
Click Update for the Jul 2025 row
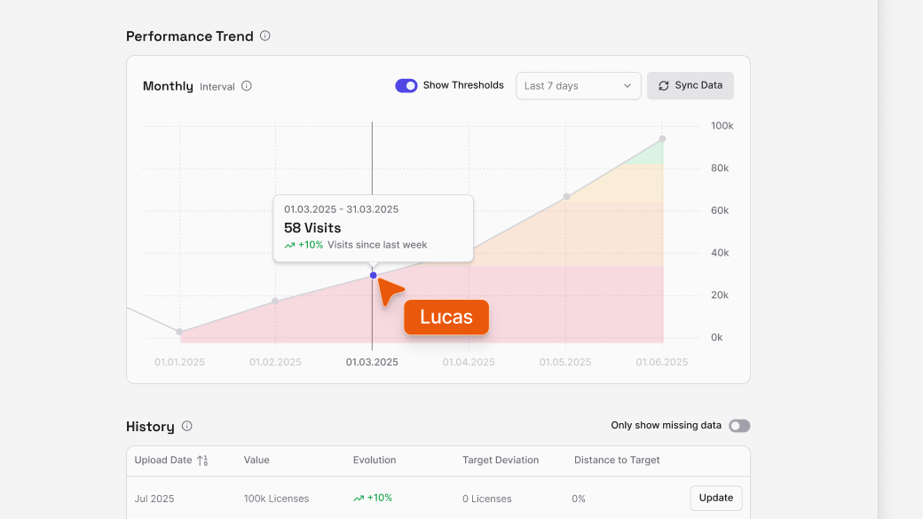click(716, 498)
